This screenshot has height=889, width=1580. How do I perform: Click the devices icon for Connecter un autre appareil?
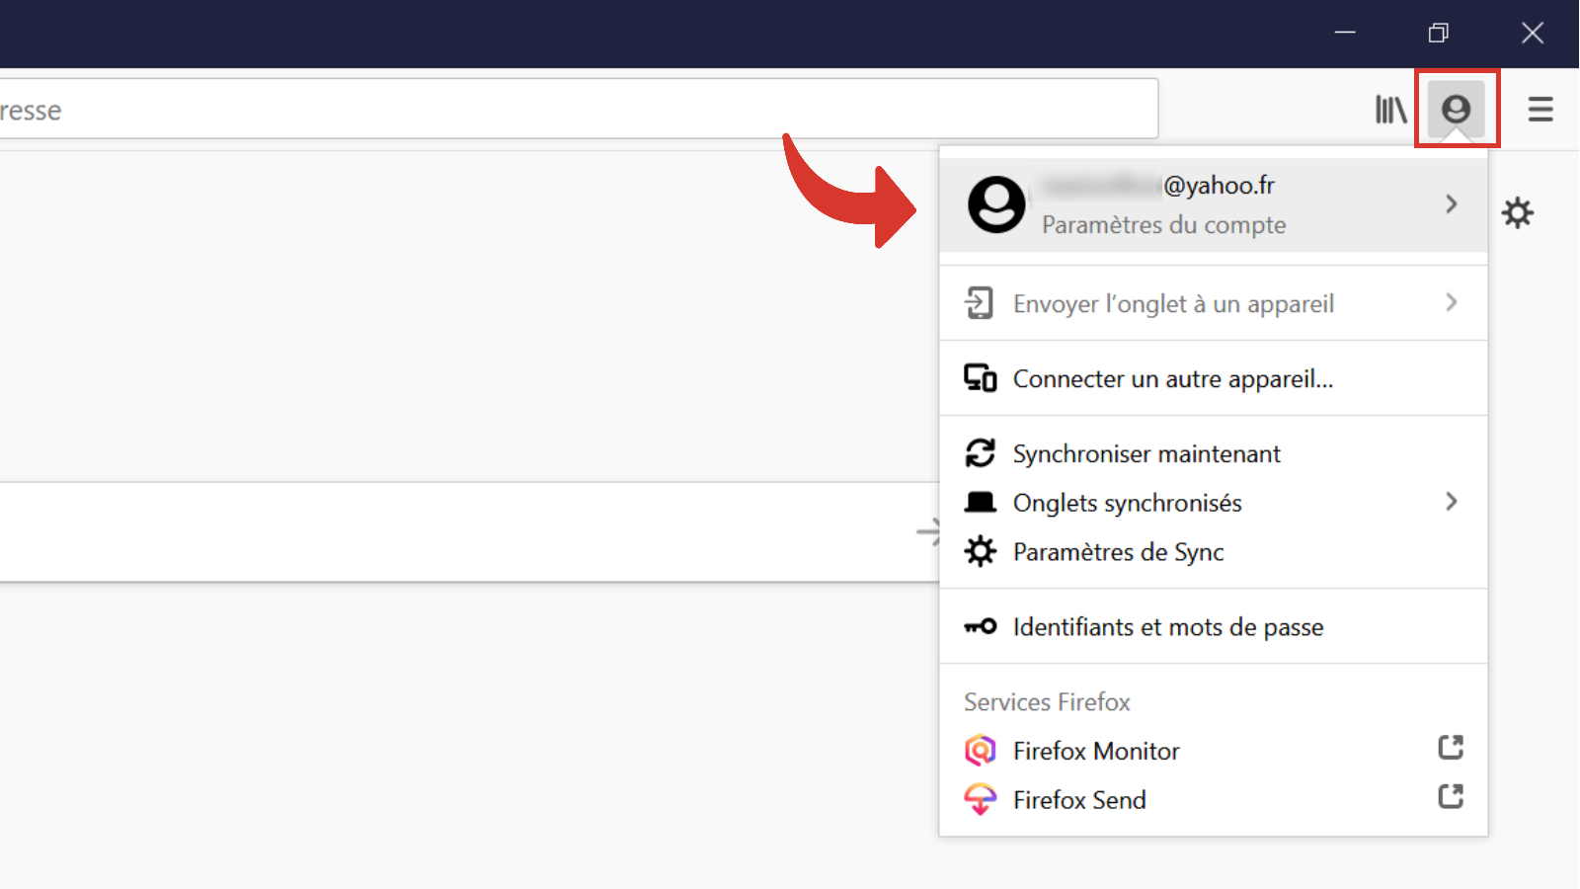tap(980, 377)
